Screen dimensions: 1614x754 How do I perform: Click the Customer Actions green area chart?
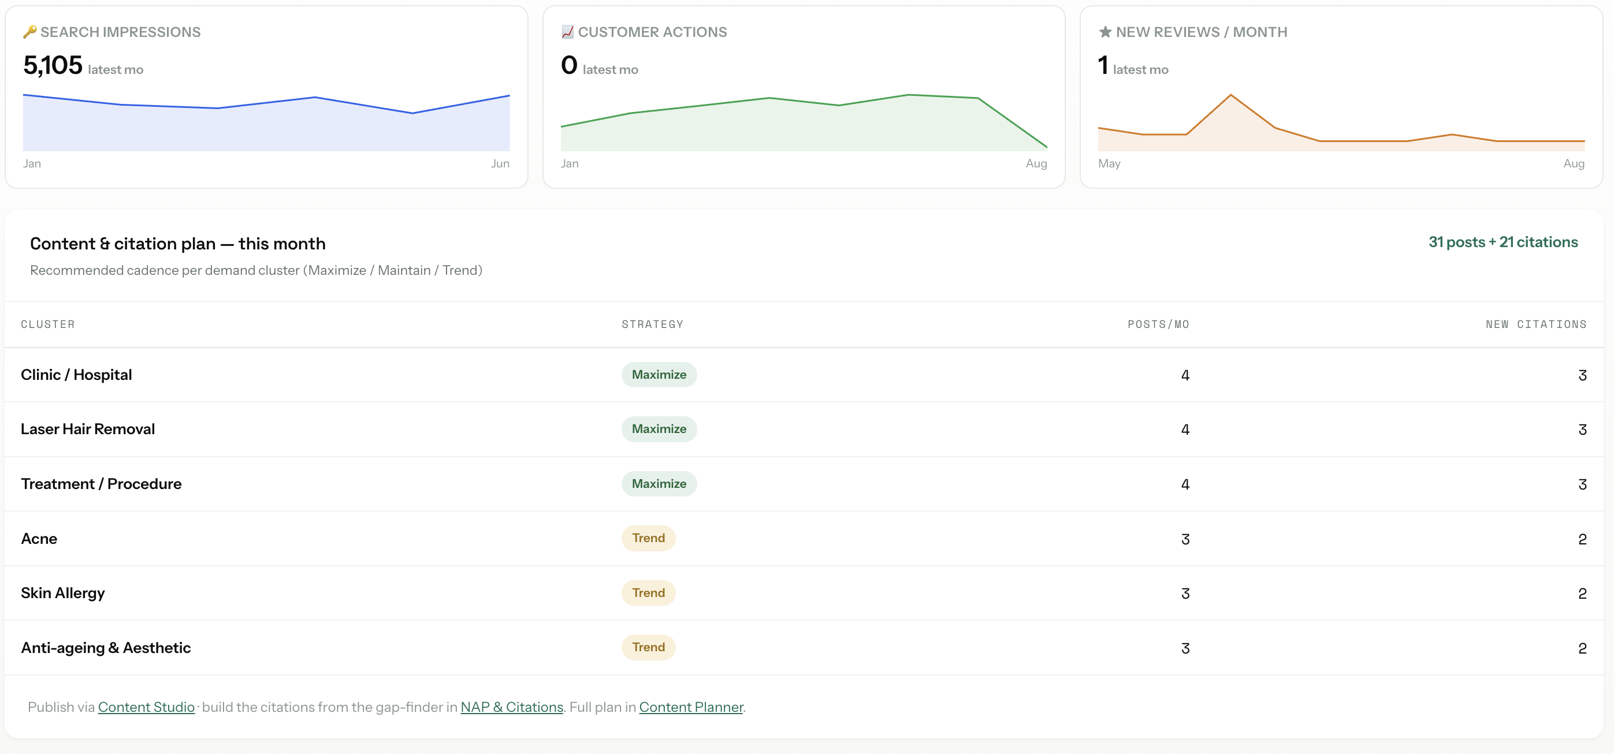click(804, 122)
